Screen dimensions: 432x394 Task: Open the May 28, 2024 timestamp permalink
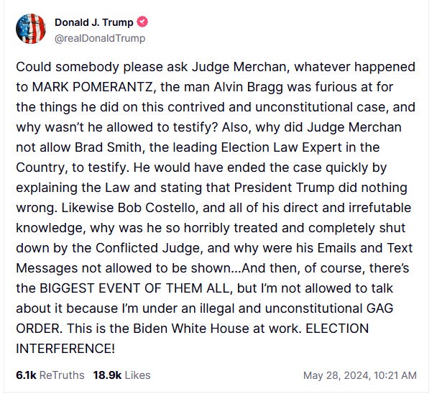pyautogui.click(x=360, y=375)
